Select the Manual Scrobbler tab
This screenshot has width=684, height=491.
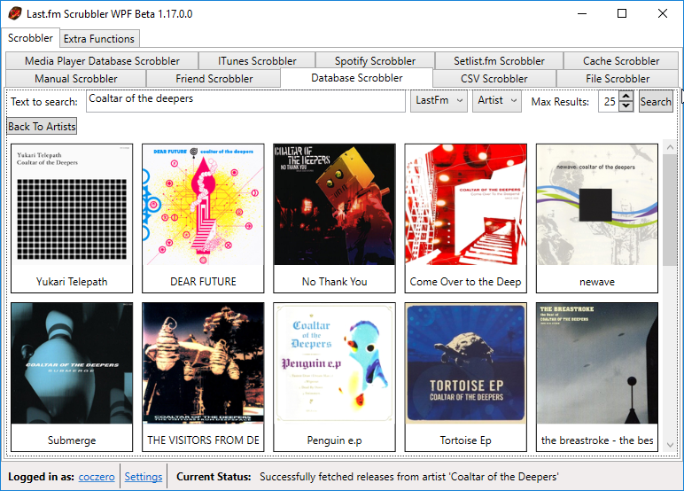76,79
